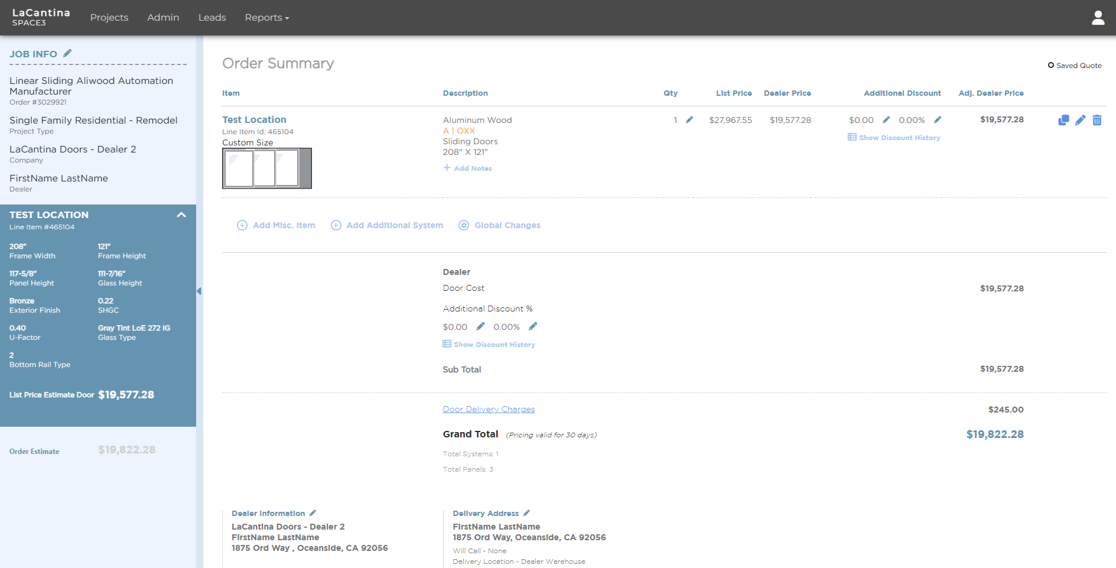Show Discount History under Dealer section
This screenshot has width=1116, height=568.
489,345
